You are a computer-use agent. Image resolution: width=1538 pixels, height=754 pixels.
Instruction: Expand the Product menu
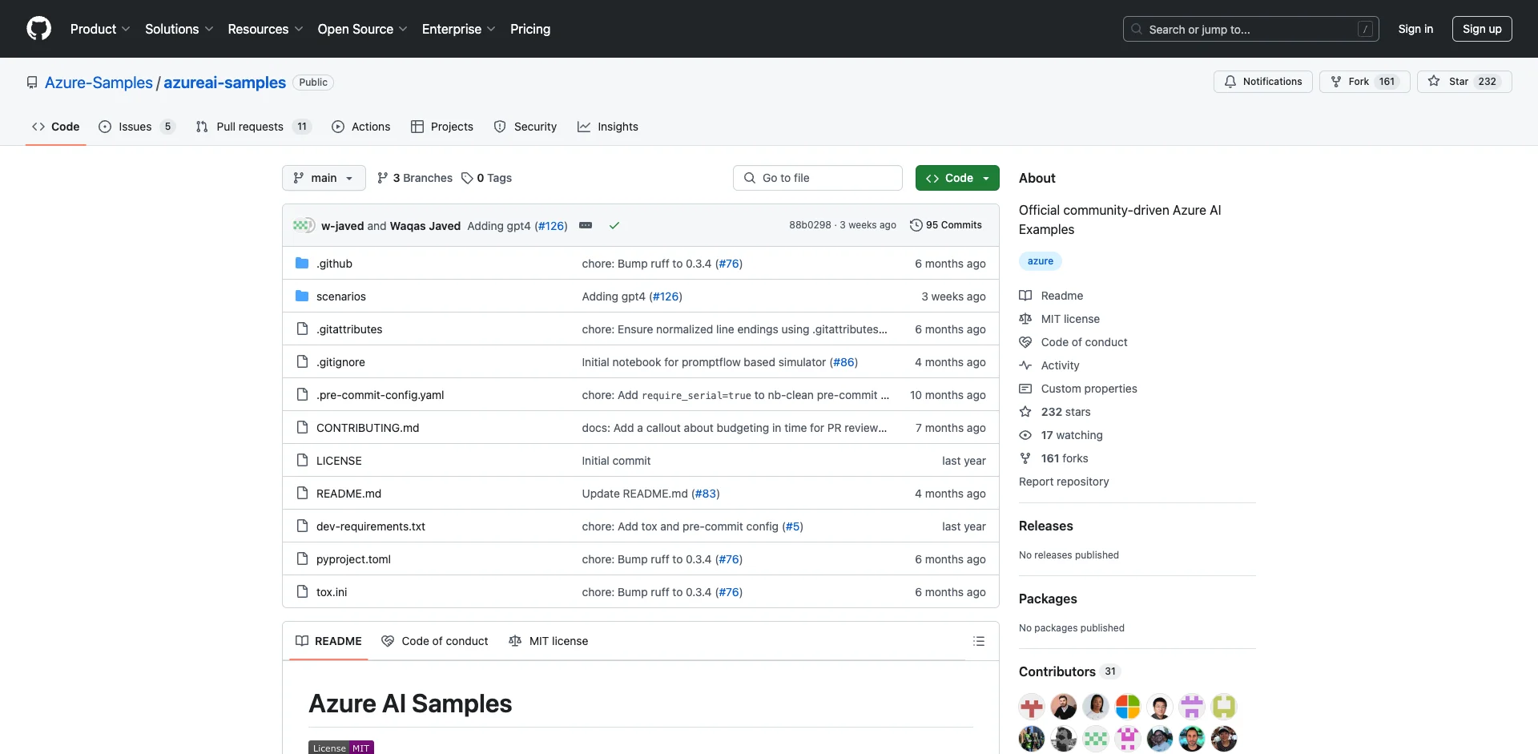(x=100, y=29)
